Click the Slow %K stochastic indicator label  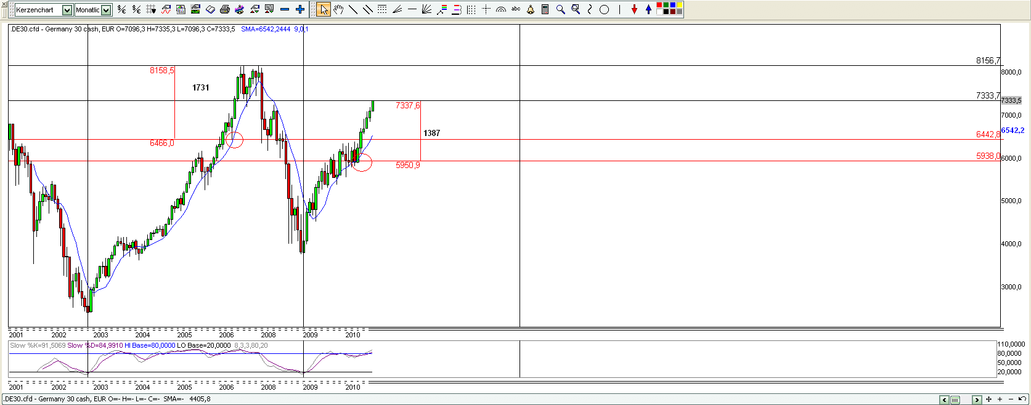[38, 345]
